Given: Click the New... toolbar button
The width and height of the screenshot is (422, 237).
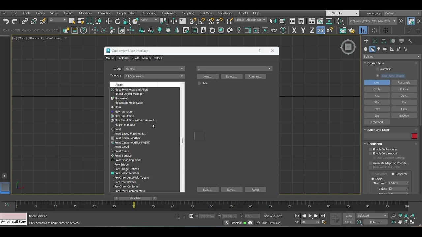Looking at the screenshot, I should [208, 76].
